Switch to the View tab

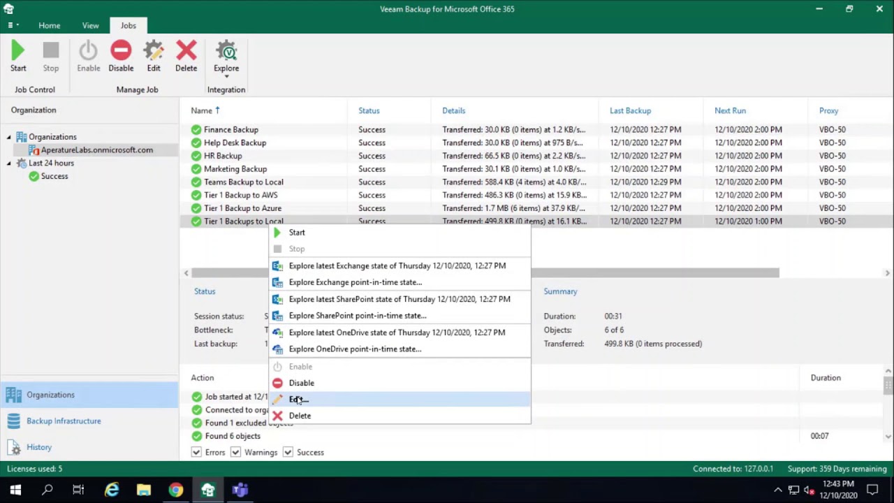point(90,25)
